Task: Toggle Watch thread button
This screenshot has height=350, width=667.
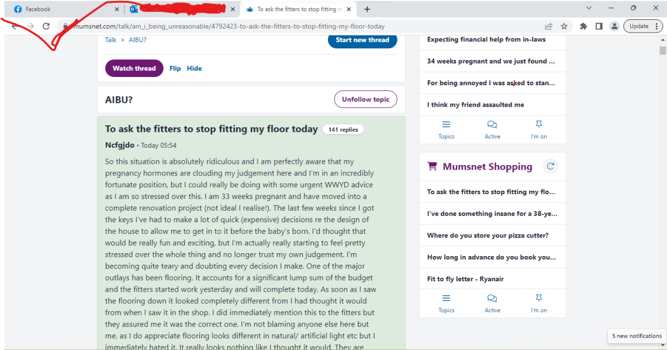Action: click(134, 68)
